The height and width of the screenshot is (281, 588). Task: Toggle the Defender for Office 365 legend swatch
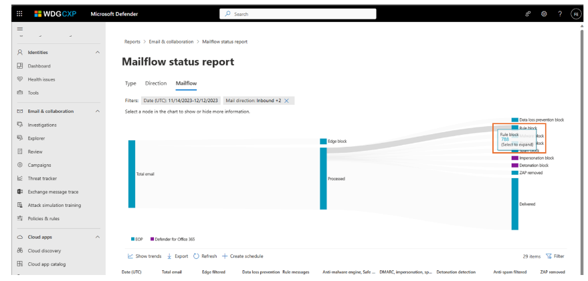(x=152, y=239)
